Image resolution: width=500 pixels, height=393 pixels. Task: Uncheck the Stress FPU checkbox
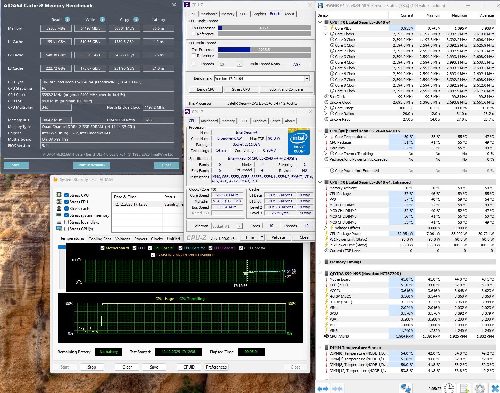[x=67, y=202]
